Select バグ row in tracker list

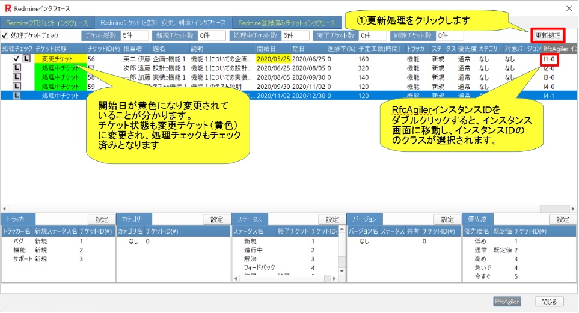pyautogui.click(x=58, y=241)
